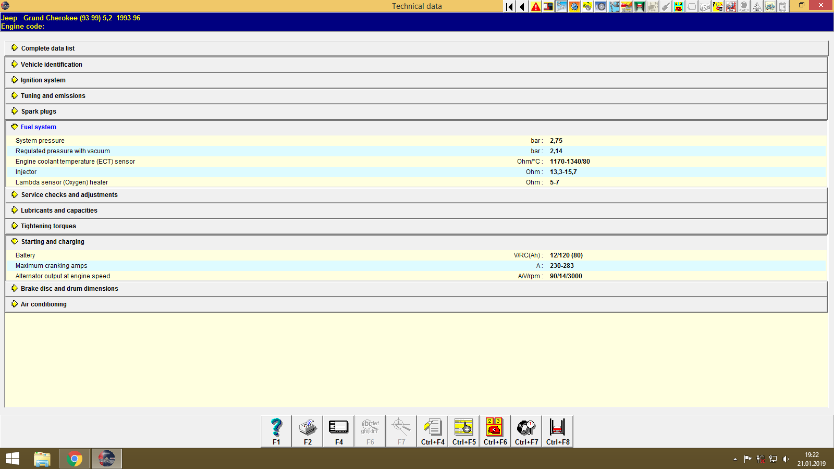This screenshot has width=834, height=469.
Task: Open help using the F1 question mark icon
Action: point(276,430)
